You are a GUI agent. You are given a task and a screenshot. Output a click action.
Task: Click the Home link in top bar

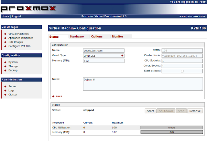pos(5,16)
